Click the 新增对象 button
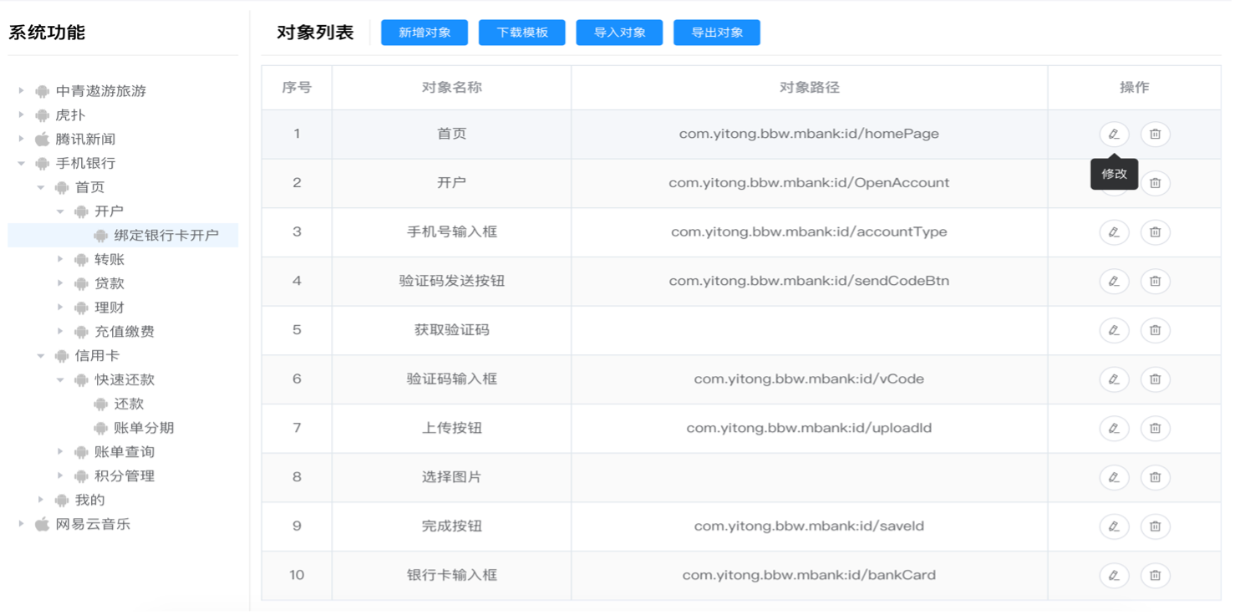 424,33
